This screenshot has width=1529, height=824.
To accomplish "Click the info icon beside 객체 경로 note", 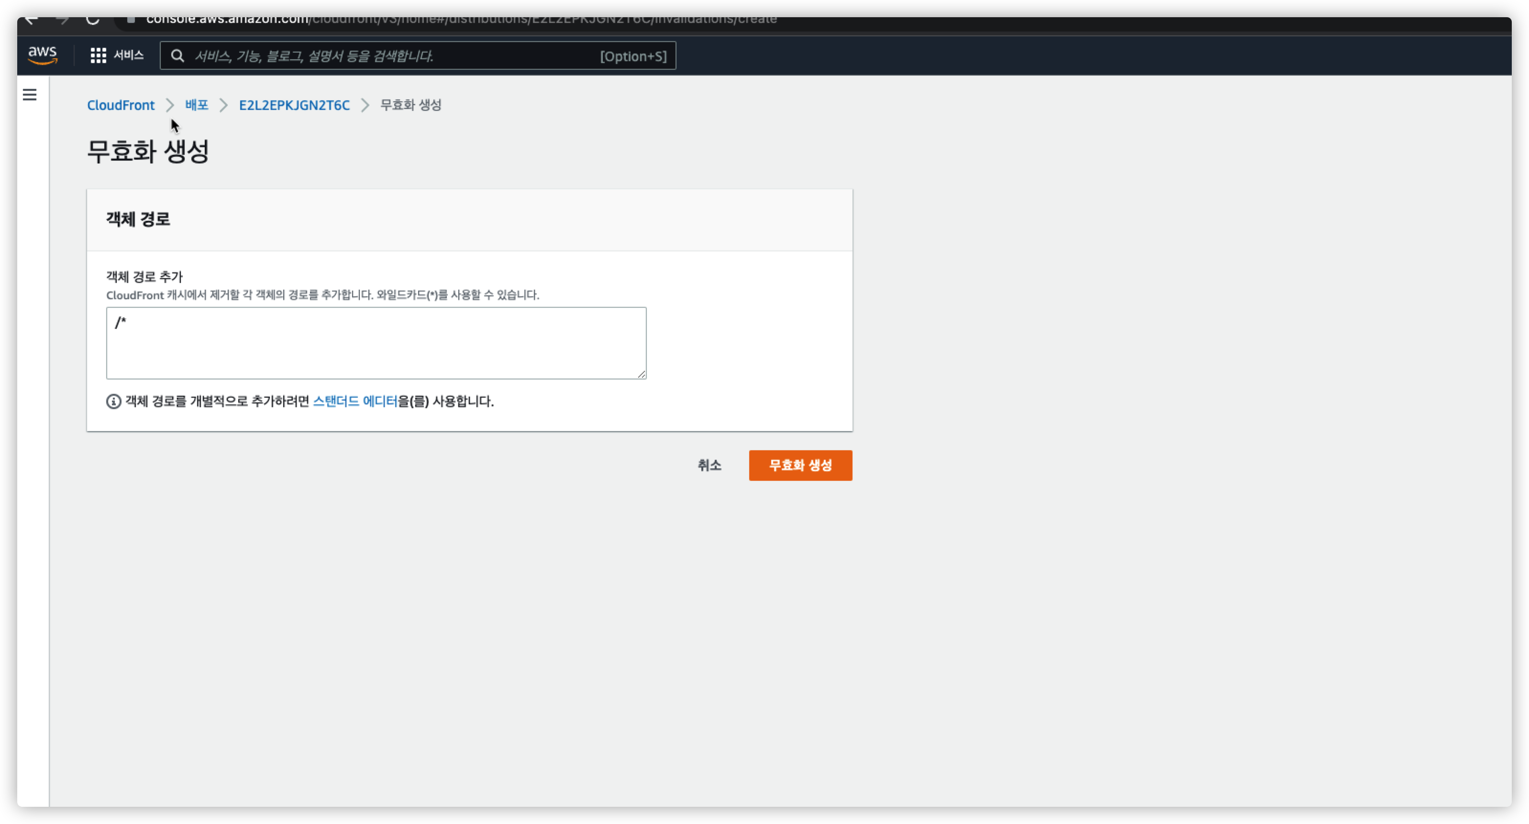I will click(x=113, y=401).
